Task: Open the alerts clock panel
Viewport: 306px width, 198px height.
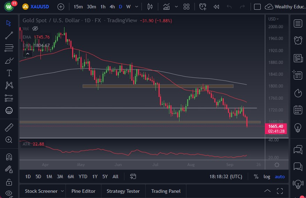Action: tap(298, 40)
